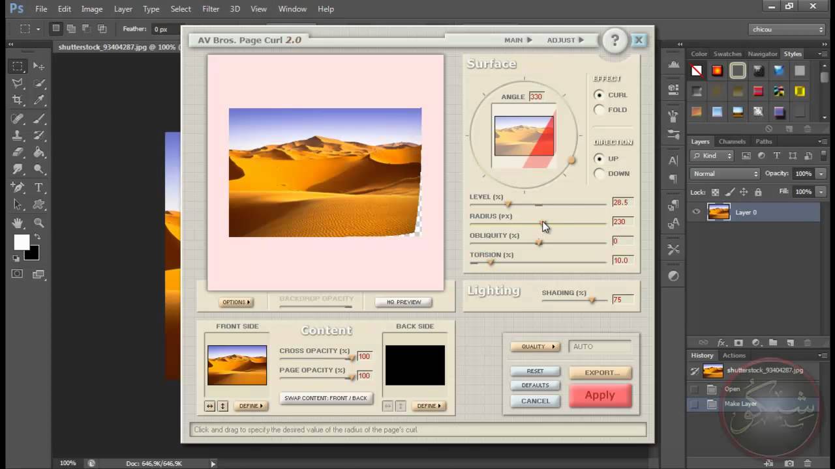This screenshot has height=469, width=835.
Task: Open the Window menu
Action: click(292, 9)
